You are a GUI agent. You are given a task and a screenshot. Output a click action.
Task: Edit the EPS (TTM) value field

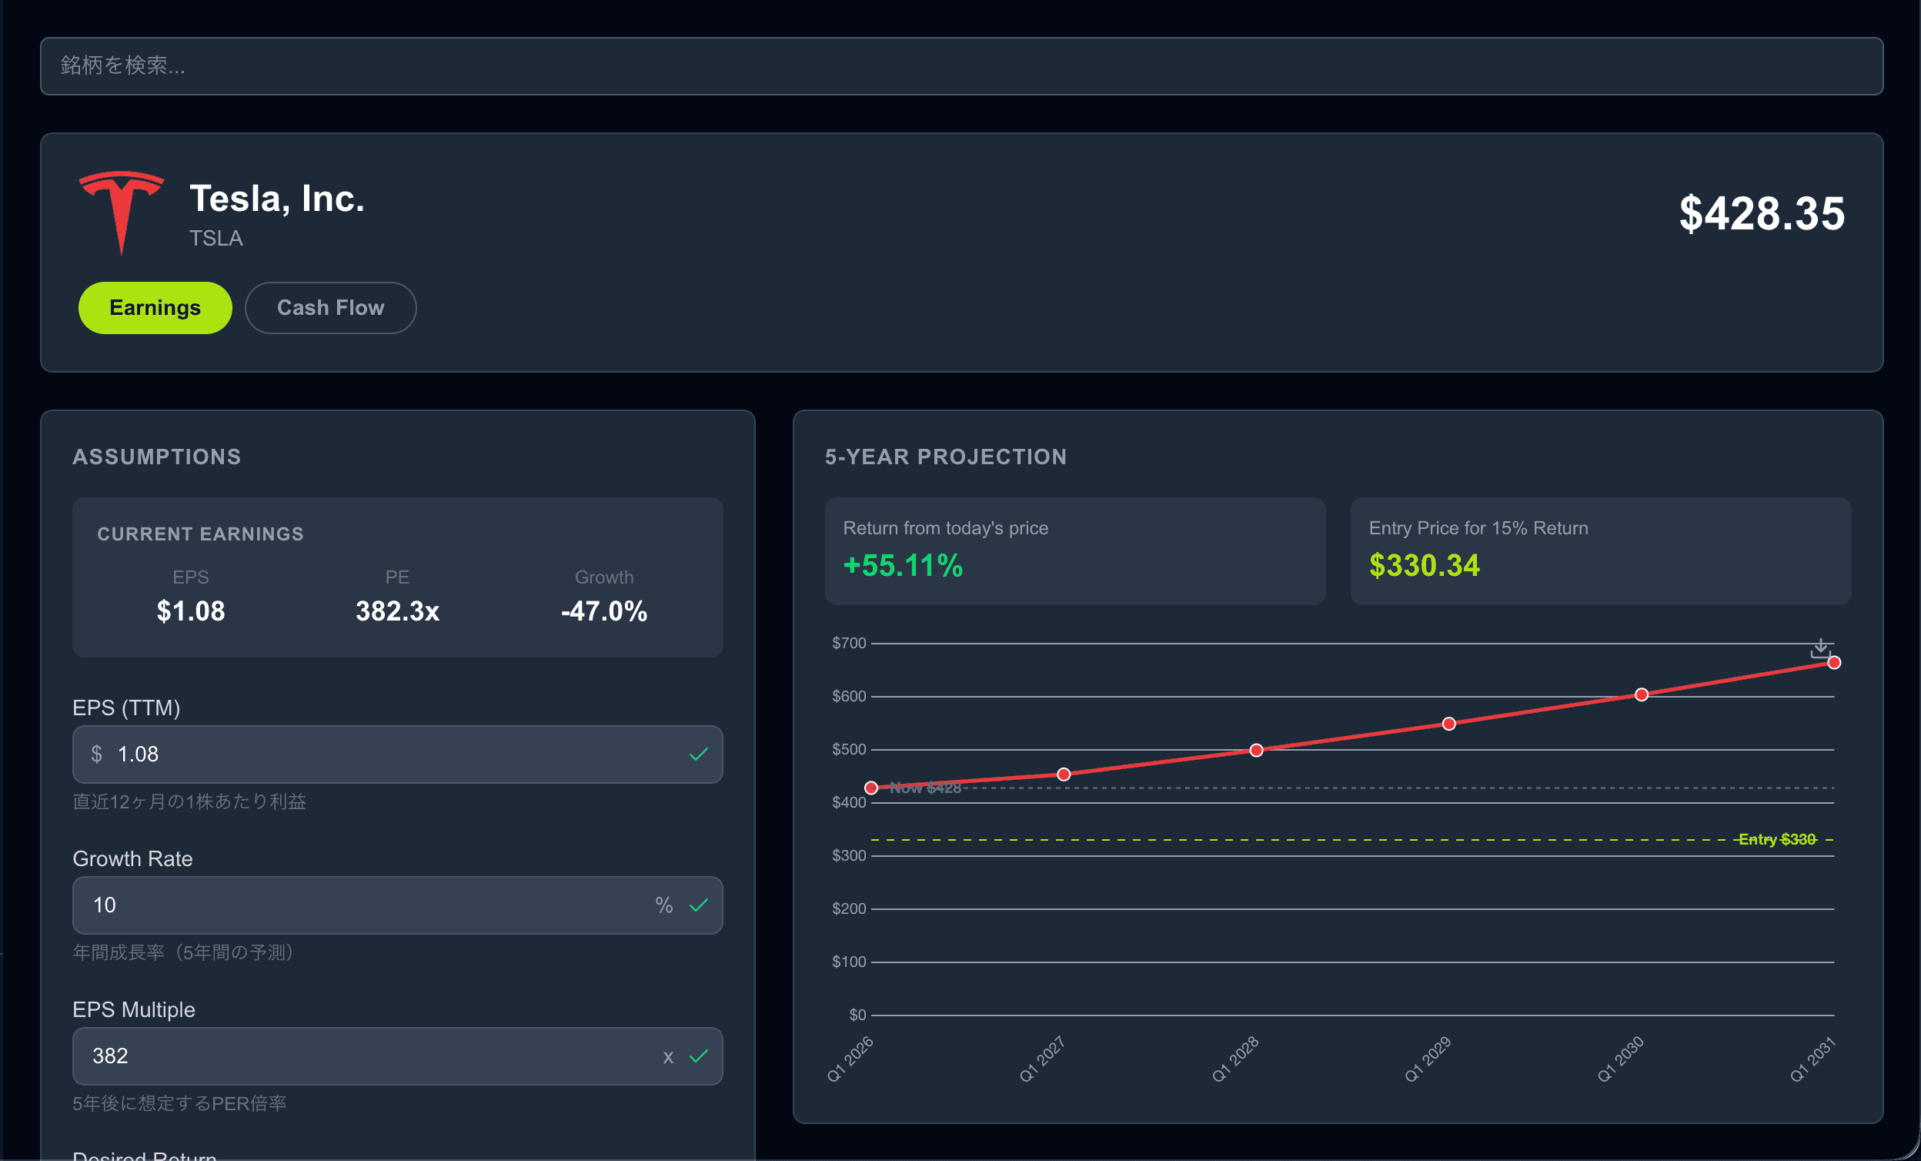pyautogui.click(x=398, y=754)
